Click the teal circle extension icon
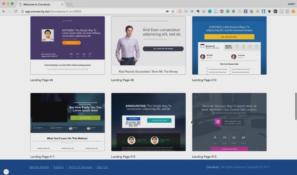This screenshot has width=297, height=175. coord(210,12)
